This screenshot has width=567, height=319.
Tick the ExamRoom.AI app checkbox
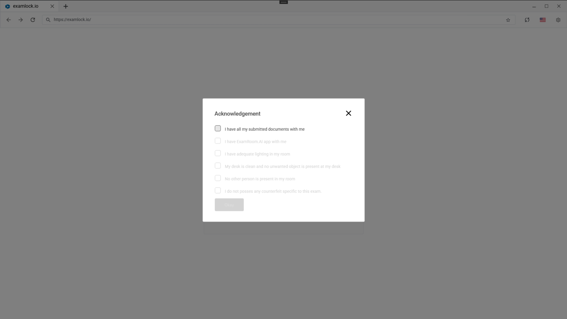217,141
